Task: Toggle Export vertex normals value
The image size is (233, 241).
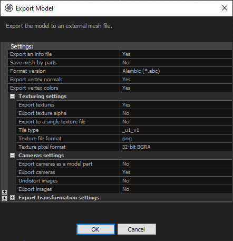Action: tap(176, 80)
